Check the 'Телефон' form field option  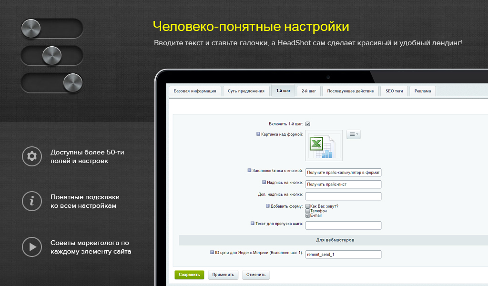pyautogui.click(x=308, y=211)
